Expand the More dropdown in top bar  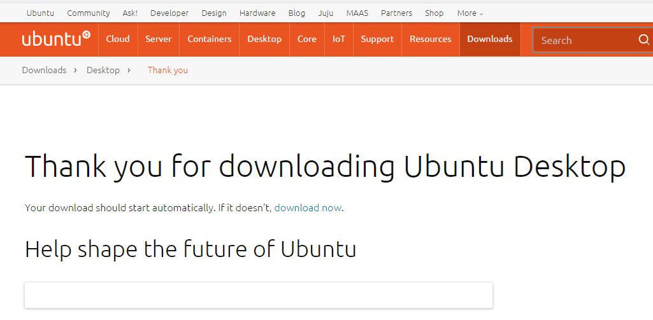470,13
